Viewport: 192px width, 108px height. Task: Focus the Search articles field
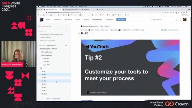(162, 19)
